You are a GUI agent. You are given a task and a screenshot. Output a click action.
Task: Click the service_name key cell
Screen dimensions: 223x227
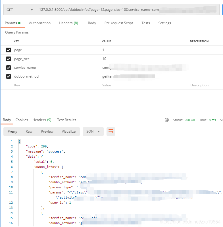pyautogui.click(x=56, y=68)
